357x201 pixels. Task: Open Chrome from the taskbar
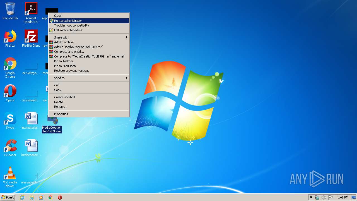tap(50, 197)
